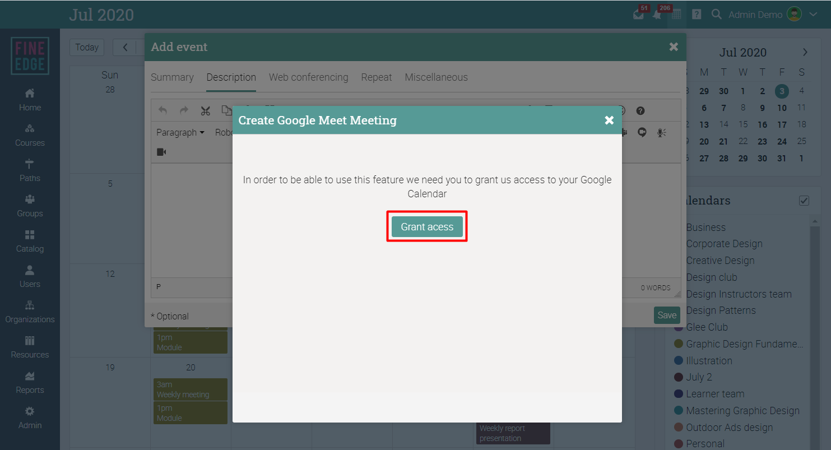Image resolution: width=831 pixels, height=450 pixels.
Task: Open Paths in the sidebar
Action: [30, 170]
